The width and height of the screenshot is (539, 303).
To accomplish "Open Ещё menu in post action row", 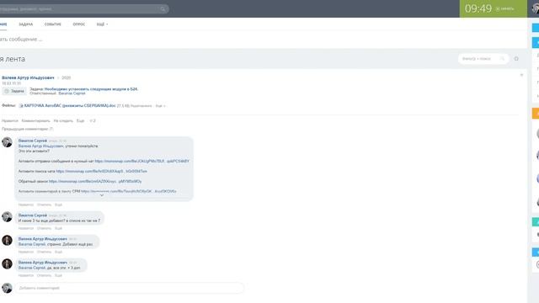I will pyautogui.click(x=80, y=121).
